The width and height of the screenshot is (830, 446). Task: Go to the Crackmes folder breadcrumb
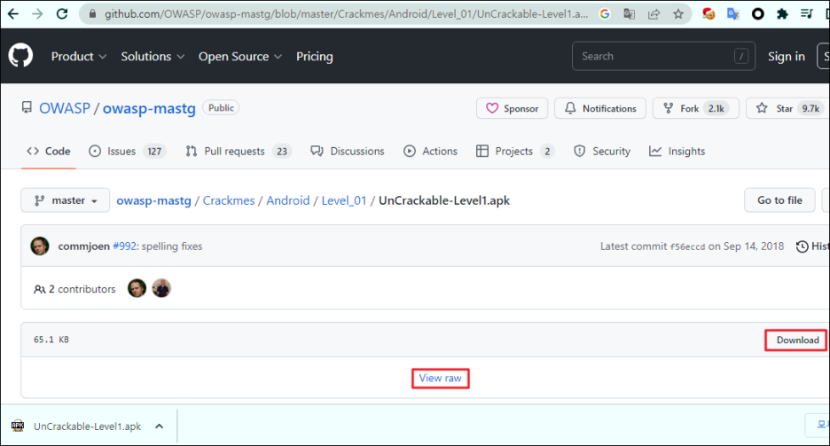[x=229, y=200]
